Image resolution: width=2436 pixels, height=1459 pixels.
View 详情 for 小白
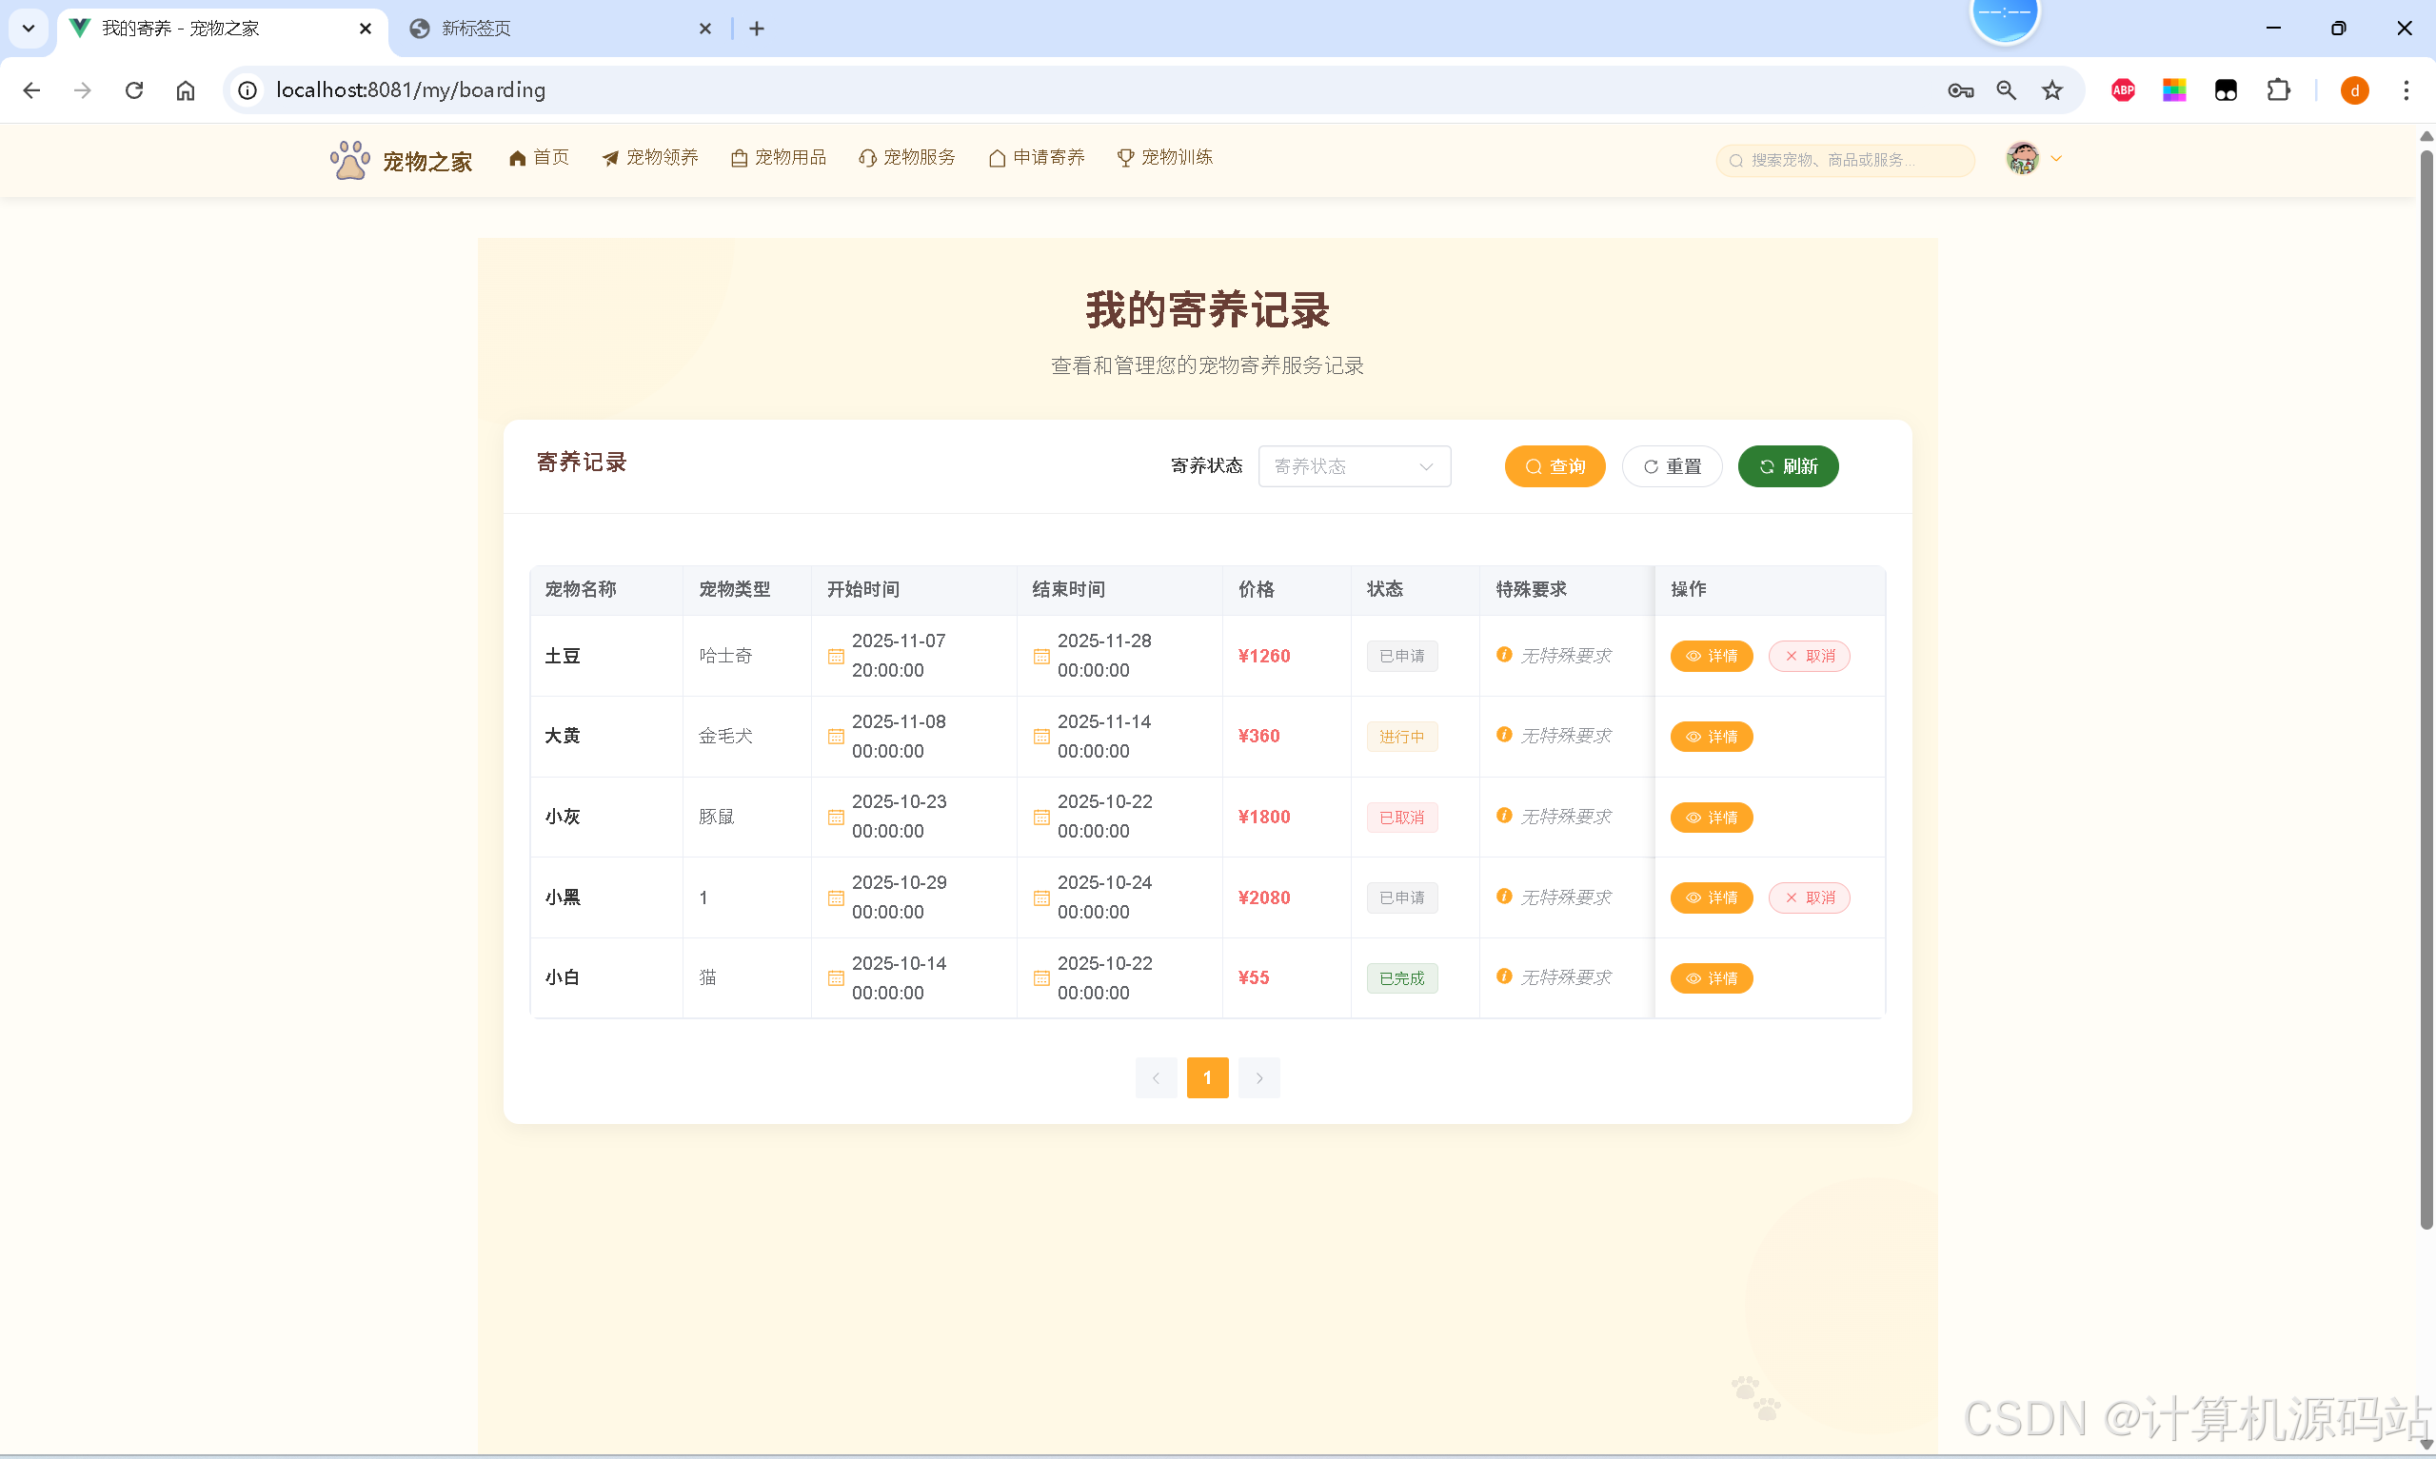click(1712, 978)
